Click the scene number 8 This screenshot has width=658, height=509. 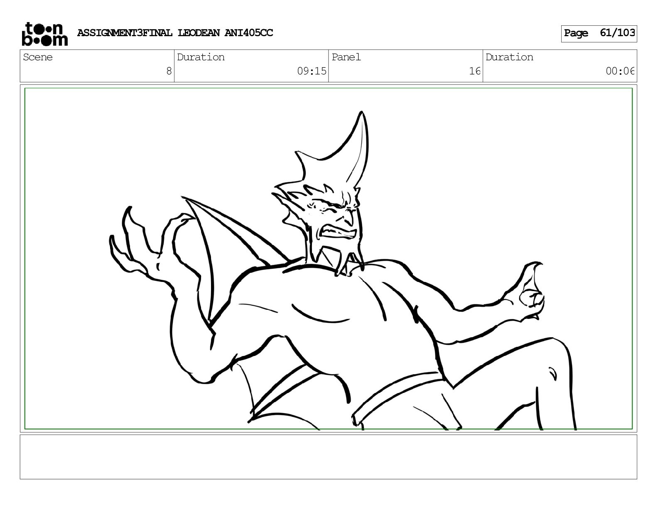pos(169,71)
